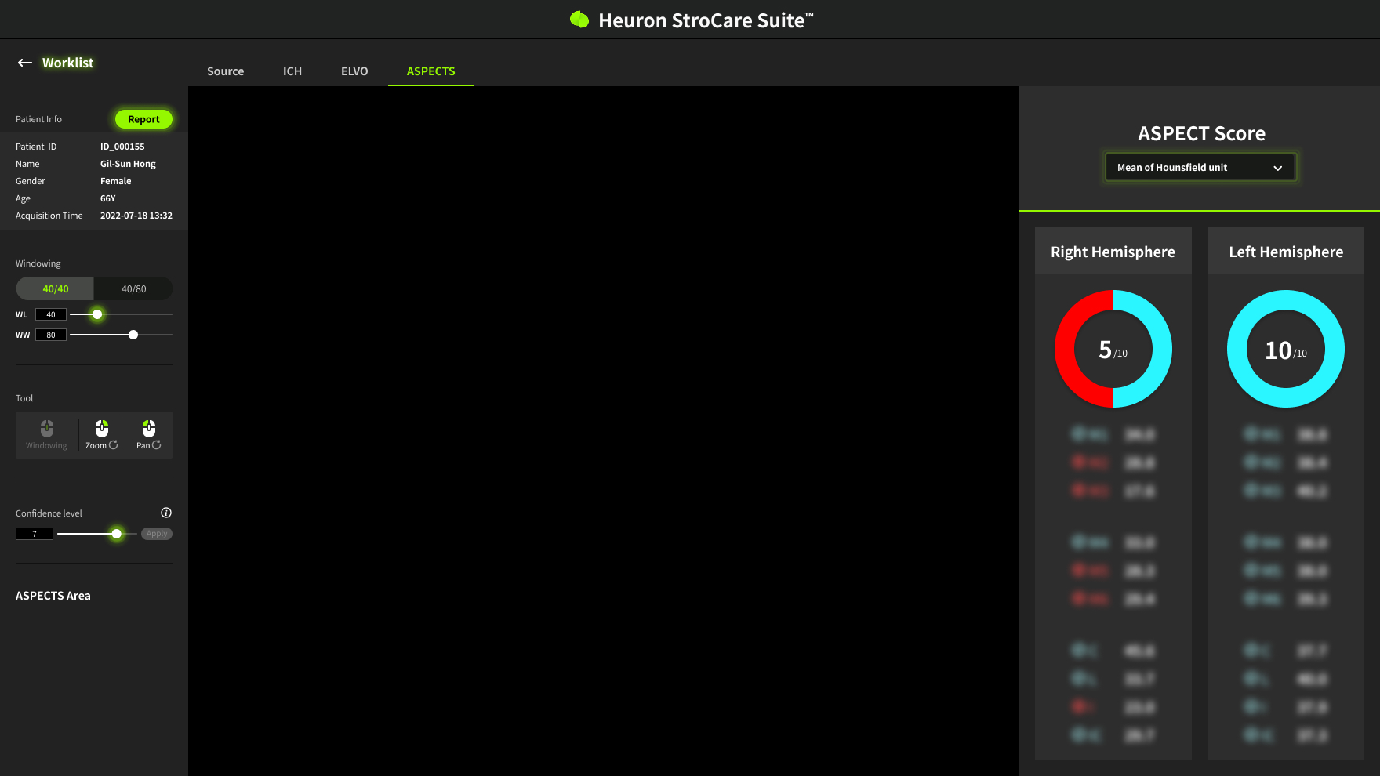The image size is (1380, 776).
Task: Click the Patient Info label
Action: tap(38, 119)
